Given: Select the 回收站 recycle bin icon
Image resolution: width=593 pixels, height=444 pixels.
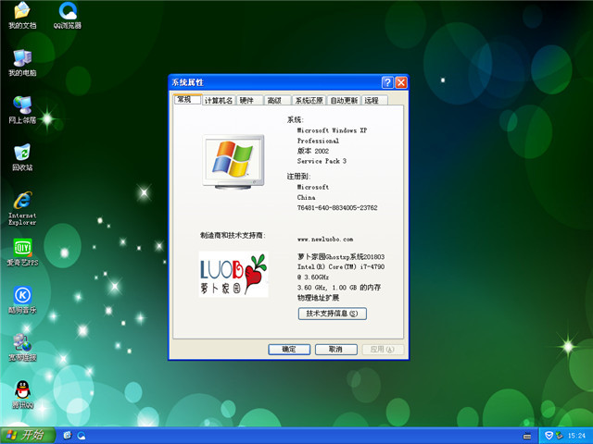Looking at the screenshot, I should click(x=22, y=157).
